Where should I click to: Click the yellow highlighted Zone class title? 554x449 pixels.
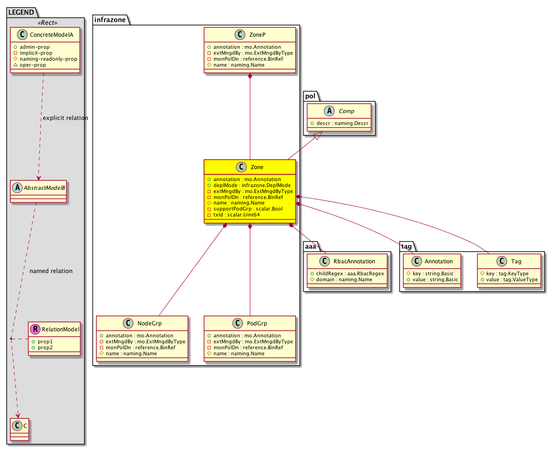point(257,167)
